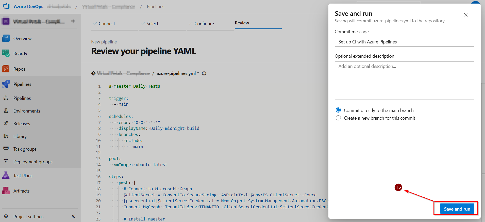
Task: Click '# Connect to Microsoft Graph' comment
Action: click(158, 189)
